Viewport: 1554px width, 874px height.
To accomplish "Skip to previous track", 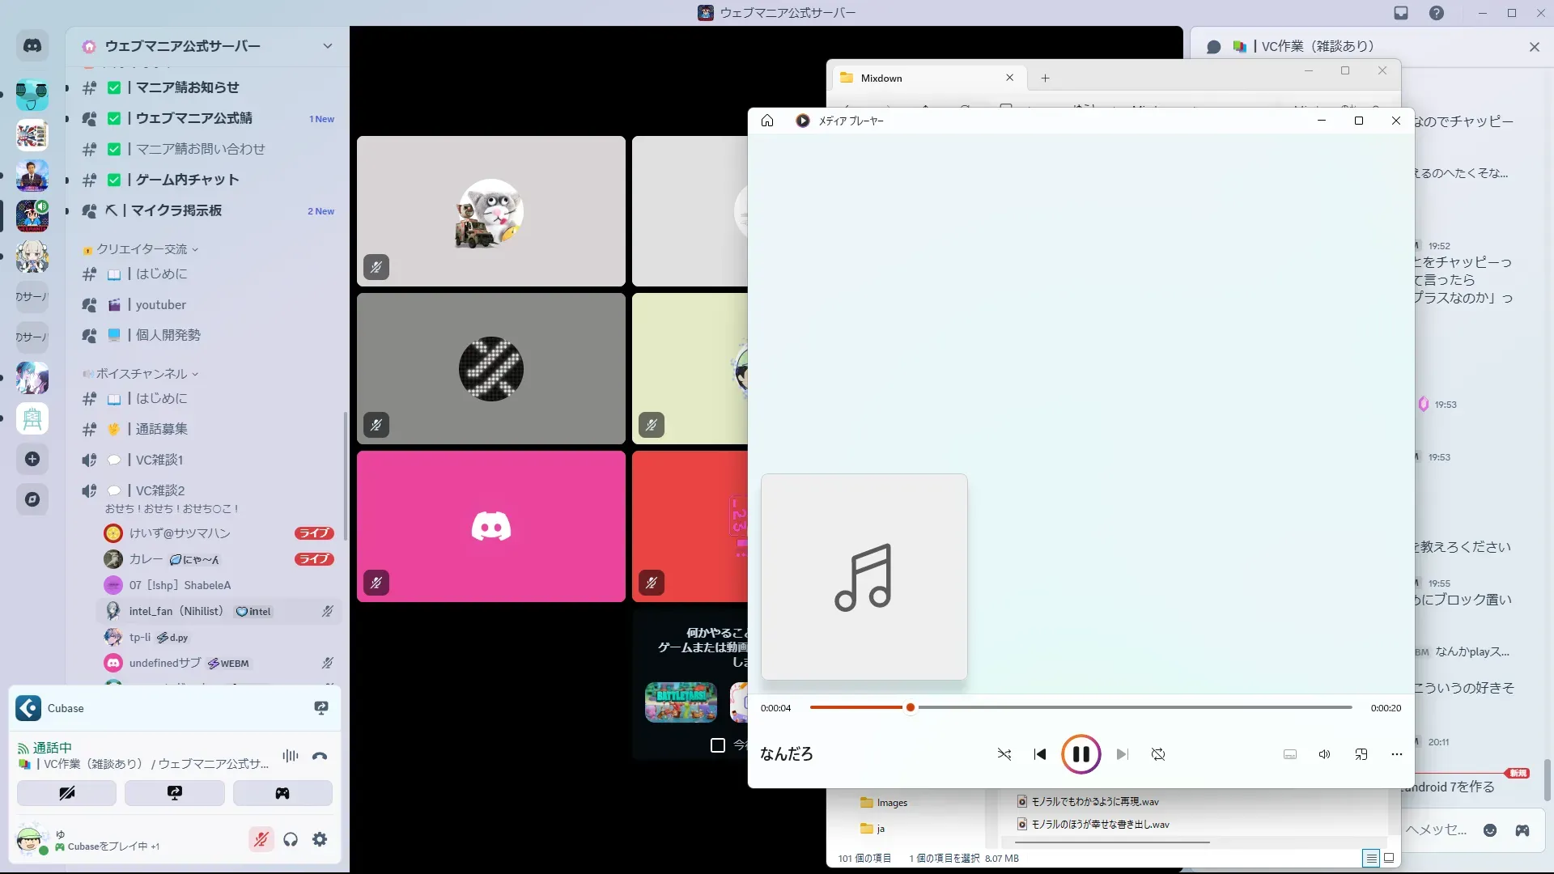I will pyautogui.click(x=1040, y=754).
